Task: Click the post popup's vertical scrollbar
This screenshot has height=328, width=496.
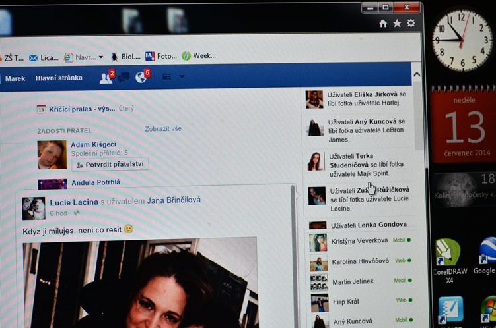Action: (x=293, y=256)
